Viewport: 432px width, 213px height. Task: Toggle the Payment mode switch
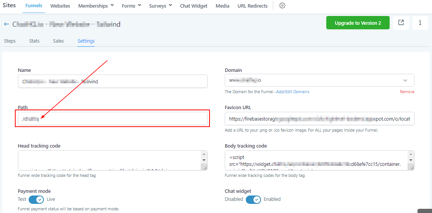[36, 199]
